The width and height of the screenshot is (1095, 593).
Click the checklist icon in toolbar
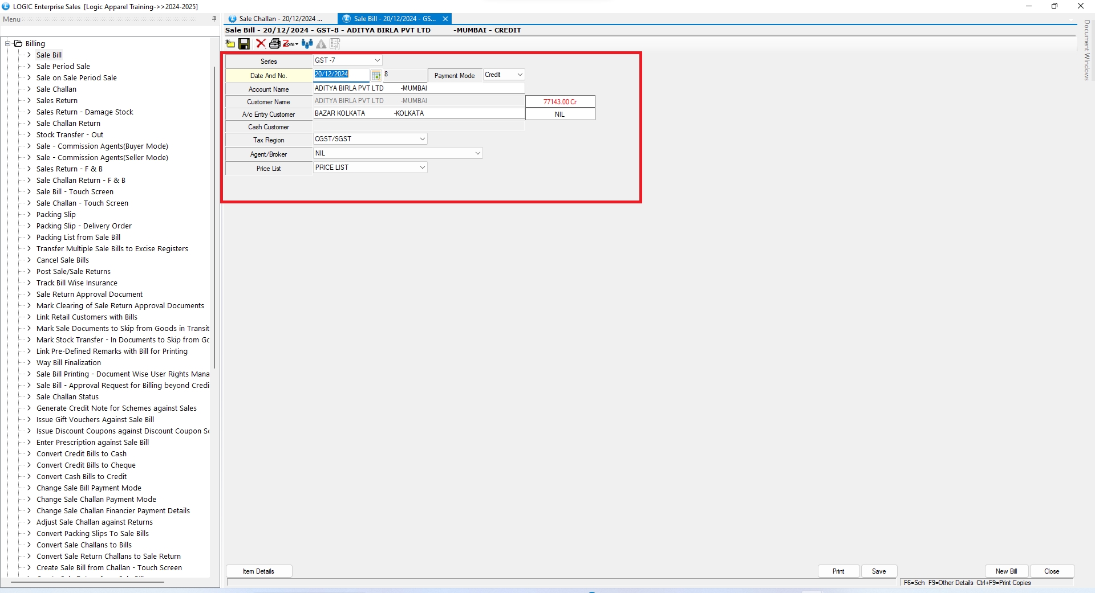click(335, 44)
